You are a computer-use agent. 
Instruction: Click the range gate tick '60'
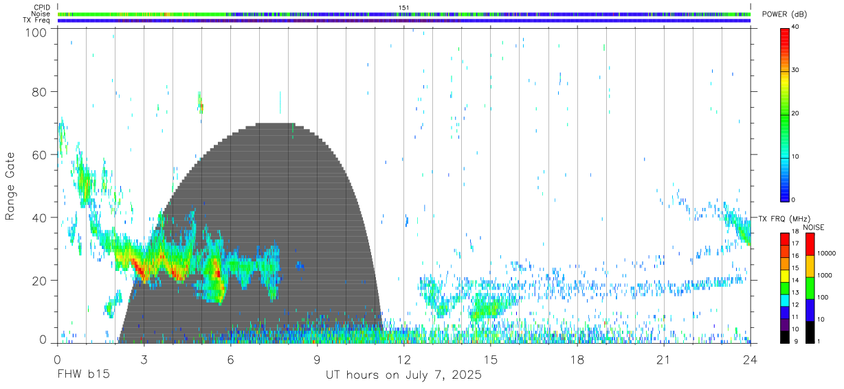click(x=40, y=154)
